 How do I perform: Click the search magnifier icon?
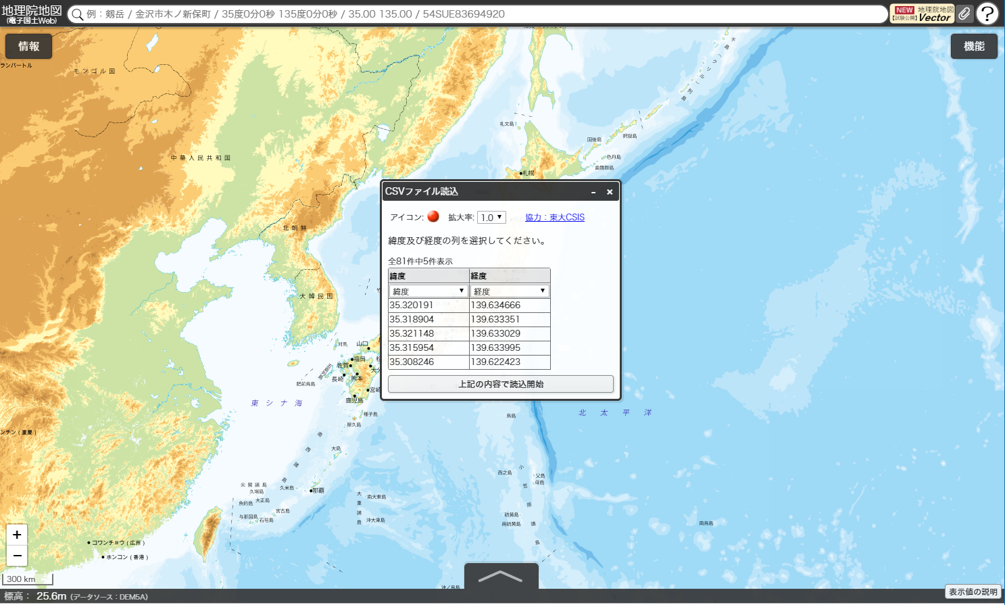[78, 15]
